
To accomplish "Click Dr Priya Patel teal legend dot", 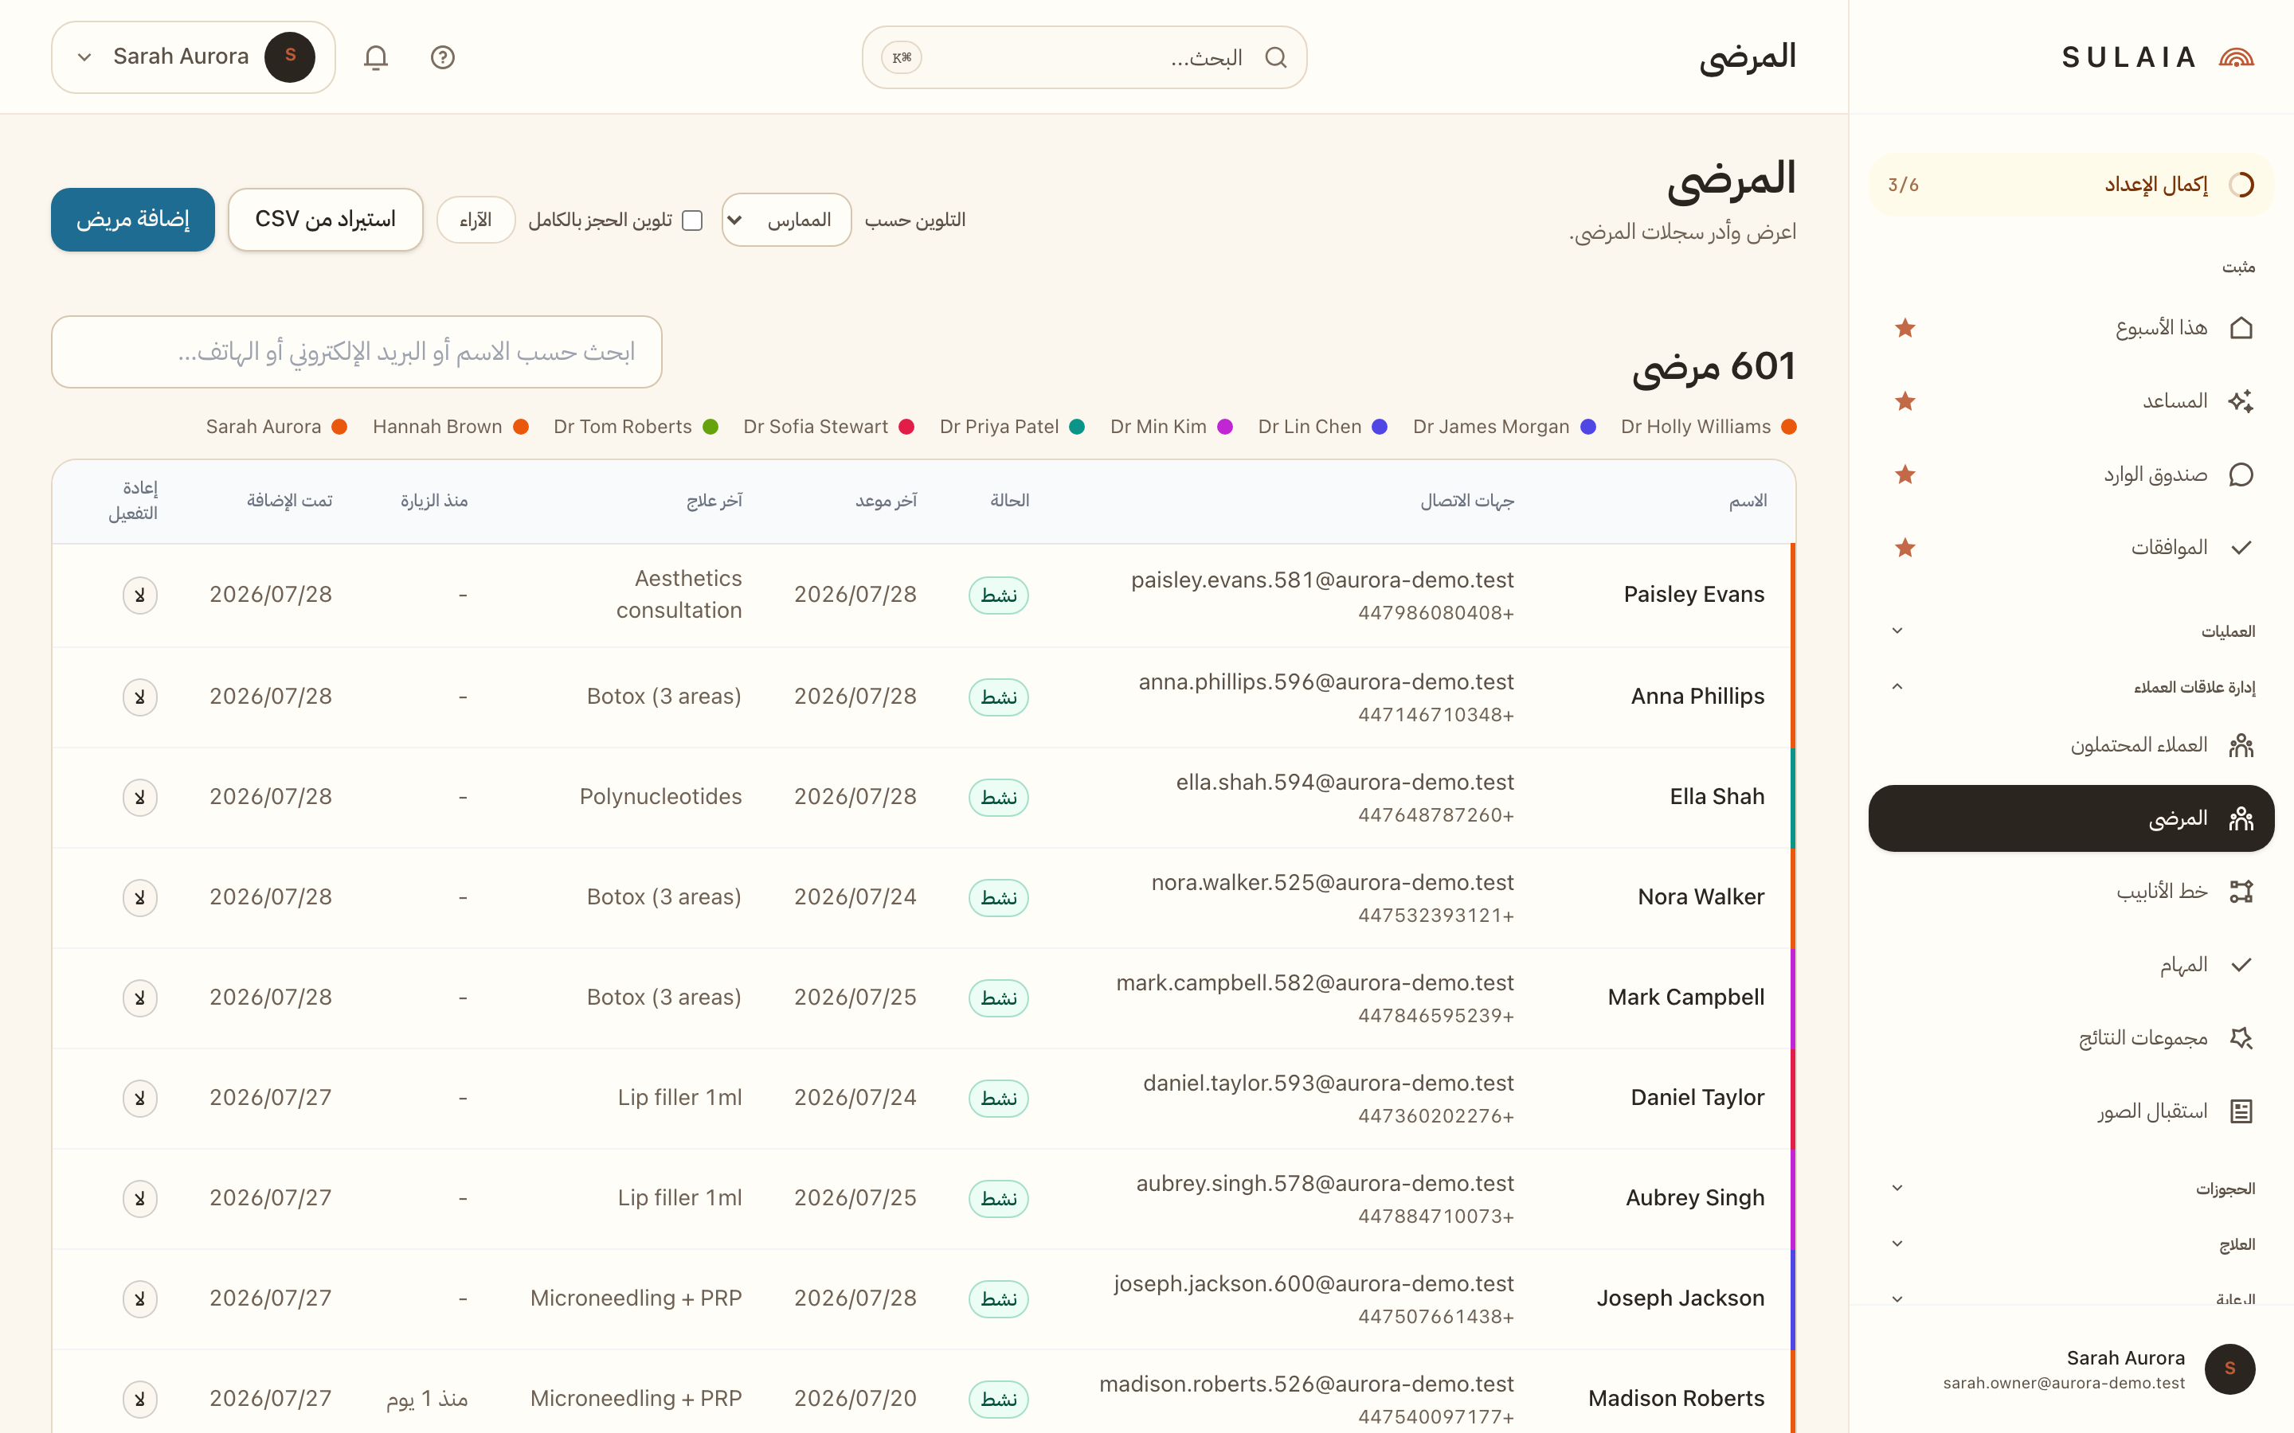I will click(1077, 428).
